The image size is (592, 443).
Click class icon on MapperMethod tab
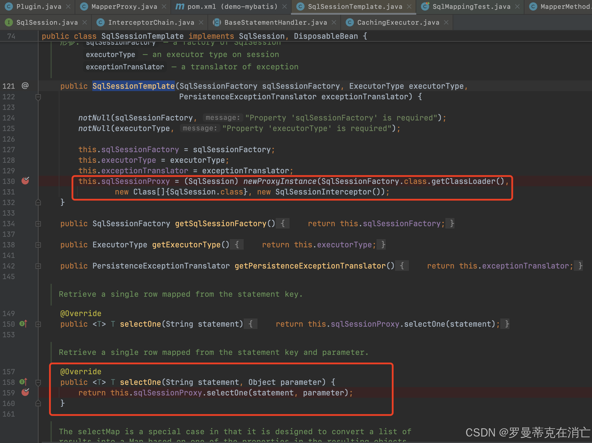pyautogui.click(x=533, y=6)
